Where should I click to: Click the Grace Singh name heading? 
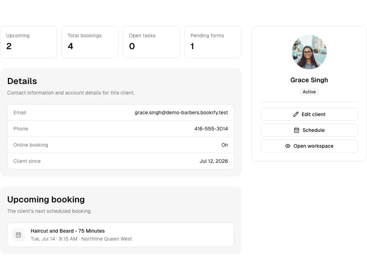pos(309,80)
